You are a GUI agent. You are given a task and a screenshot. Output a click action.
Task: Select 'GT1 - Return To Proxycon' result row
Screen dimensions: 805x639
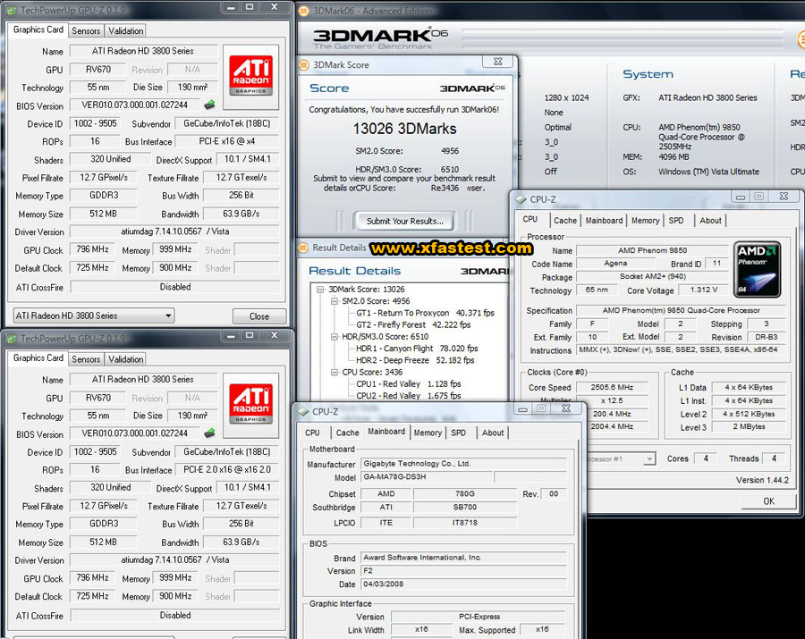point(425,313)
